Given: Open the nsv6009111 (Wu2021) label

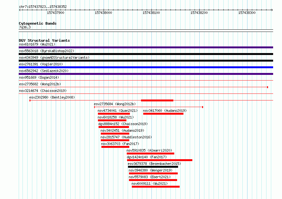Looking at the screenshot, I should pos(150,184).
